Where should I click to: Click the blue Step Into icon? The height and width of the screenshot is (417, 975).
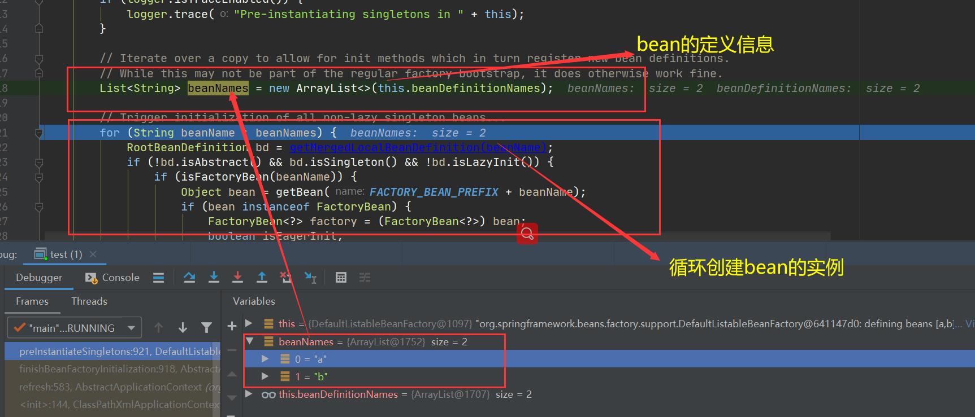[214, 277]
